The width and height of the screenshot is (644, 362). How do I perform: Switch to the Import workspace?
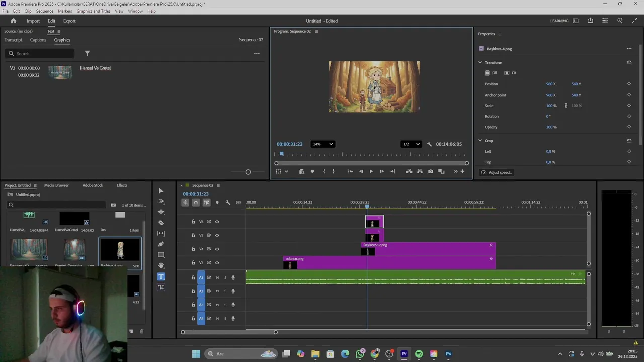(x=33, y=21)
